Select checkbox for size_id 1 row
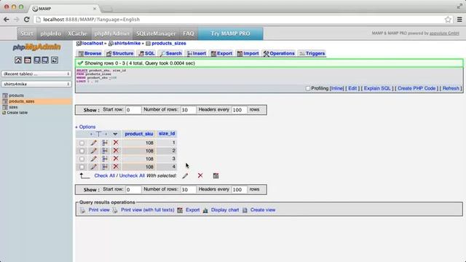This screenshot has height=262, width=466. click(x=82, y=143)
